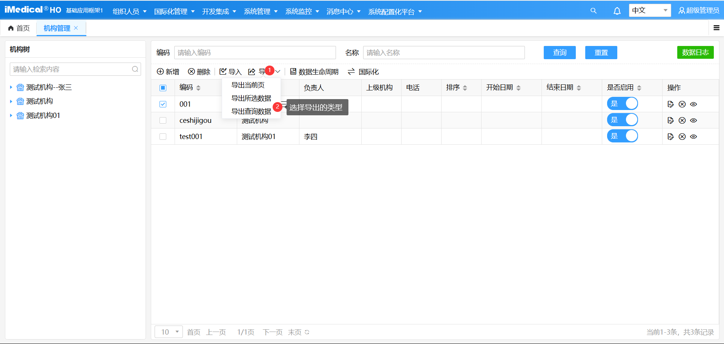Open the 系统管理 top menu
This screenshot has height=344, width=724.
pos(260,12)
